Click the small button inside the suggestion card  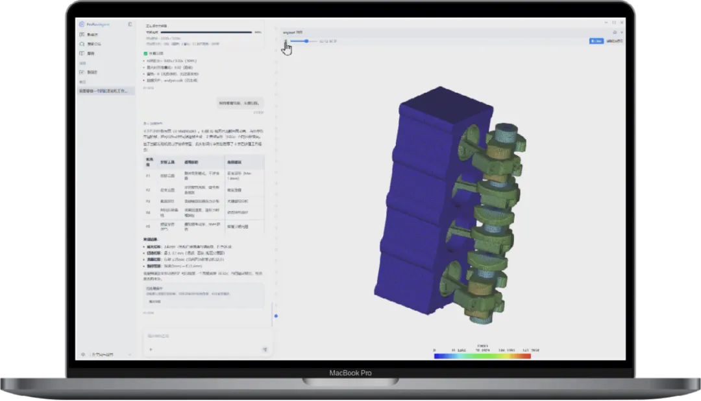point(154,301)
